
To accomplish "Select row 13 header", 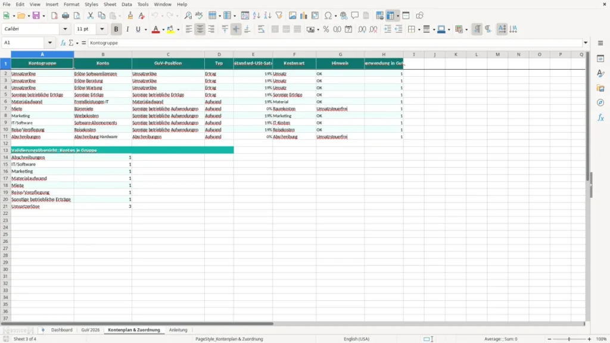I will pyautogui.click(x=5, y=150).
